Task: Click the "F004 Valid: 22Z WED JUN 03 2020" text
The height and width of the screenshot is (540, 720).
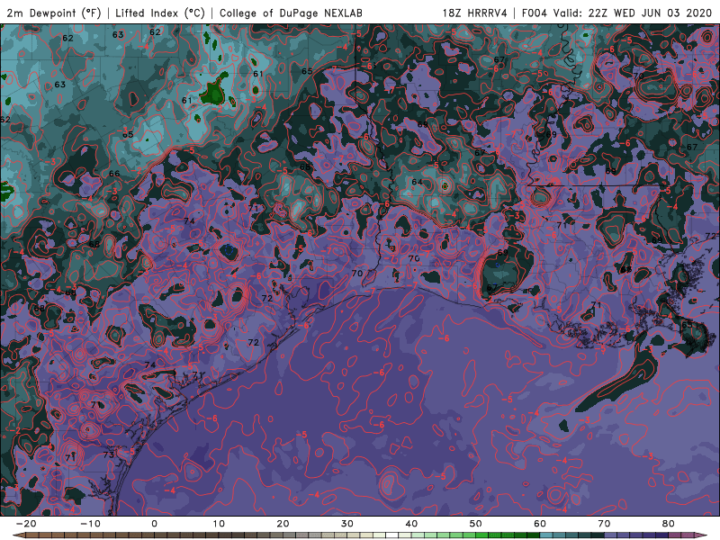Action: point(616,13)
